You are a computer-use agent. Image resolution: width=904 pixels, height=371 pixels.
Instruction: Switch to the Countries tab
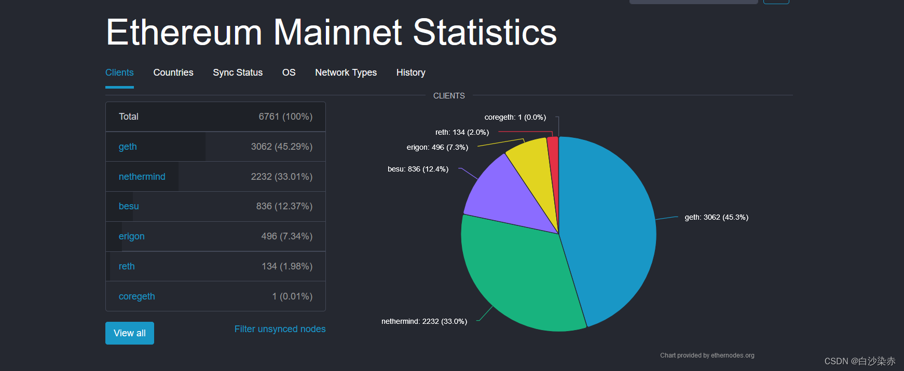coord(173,73)
